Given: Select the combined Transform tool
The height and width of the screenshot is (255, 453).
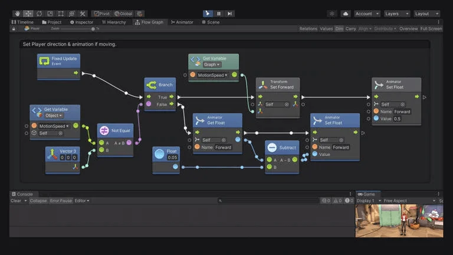Looking at the screenshot, I should click(x=71, y=14).
